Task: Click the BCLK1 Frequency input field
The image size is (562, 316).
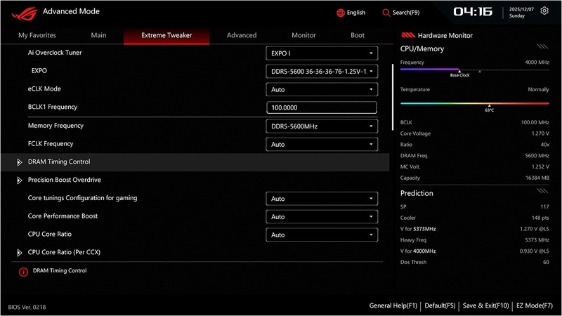Action: [322, 107]
